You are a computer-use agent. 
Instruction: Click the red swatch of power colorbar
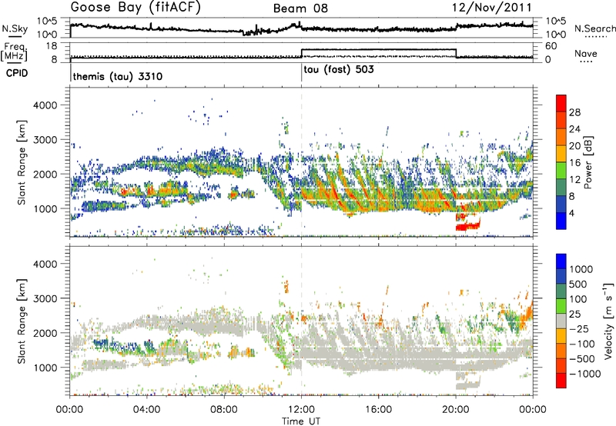click(561, 104)
